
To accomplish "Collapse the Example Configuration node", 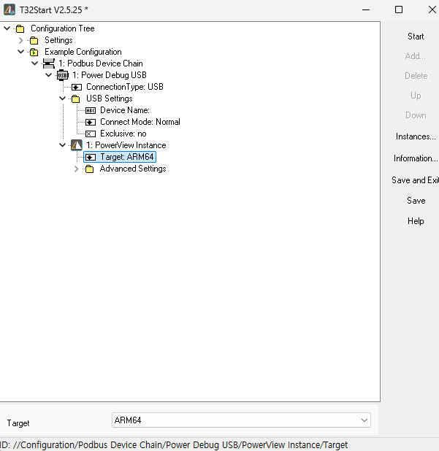I will (x=20, y=52).
